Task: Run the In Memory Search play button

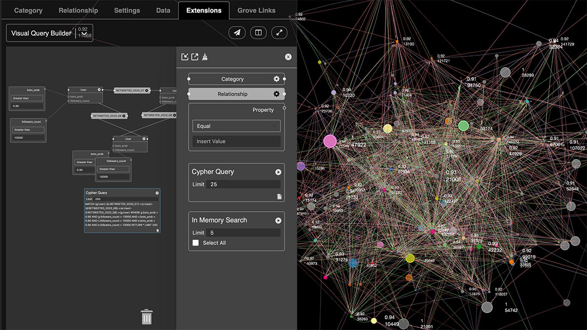Action: [x=278, y=220]
